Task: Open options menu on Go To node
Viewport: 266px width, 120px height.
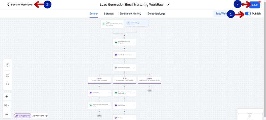Action: 134,118
